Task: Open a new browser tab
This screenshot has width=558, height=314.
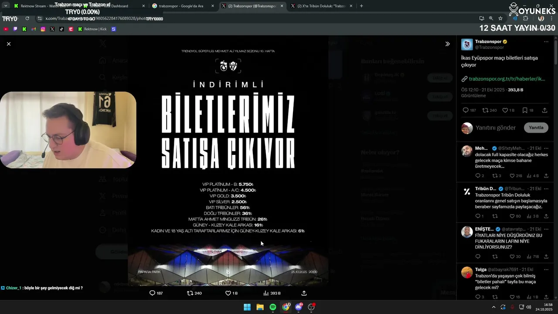Action: [361, 6]
